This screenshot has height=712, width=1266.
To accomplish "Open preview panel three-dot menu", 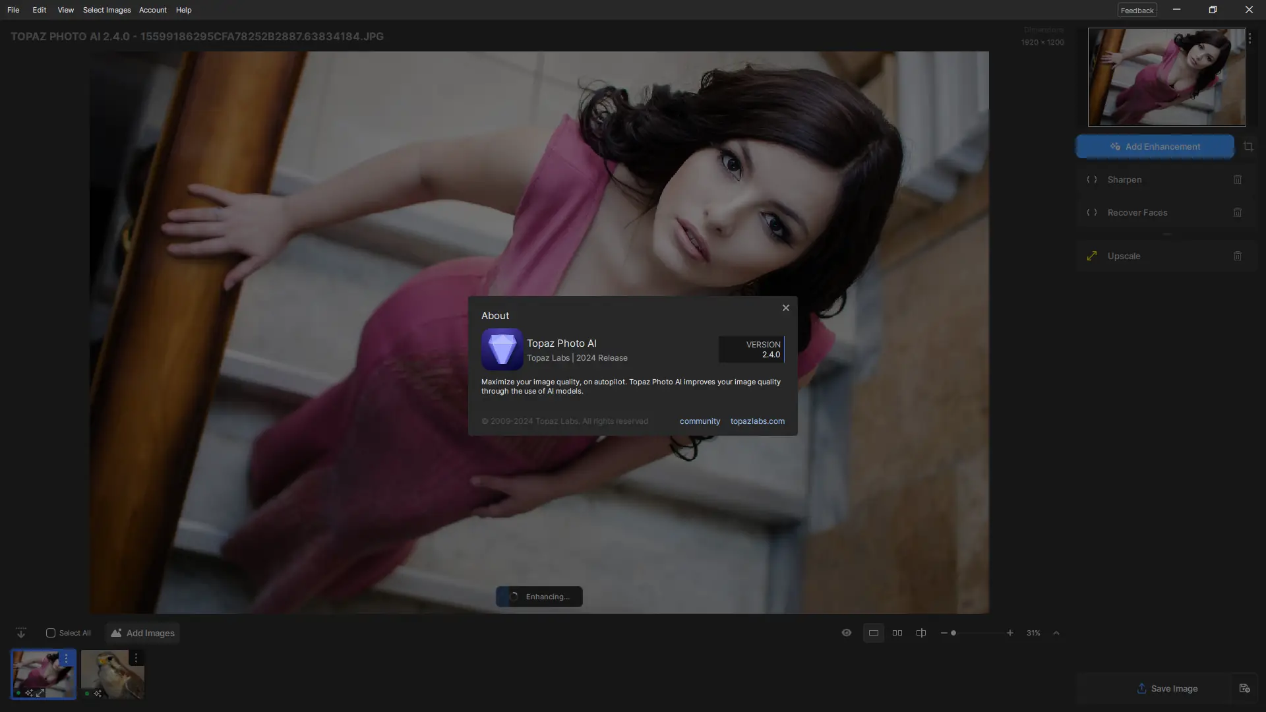I will point(1250,39).
